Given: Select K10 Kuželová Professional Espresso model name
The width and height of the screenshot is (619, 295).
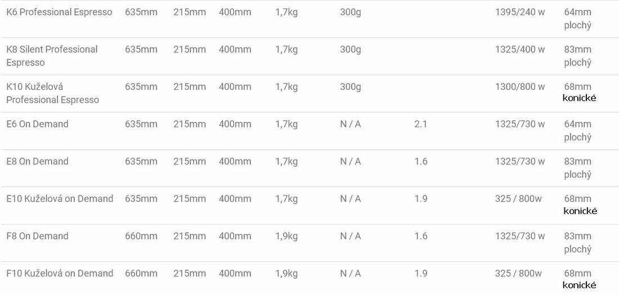Looking at the screenshot, I should click(x=52, y=93).
